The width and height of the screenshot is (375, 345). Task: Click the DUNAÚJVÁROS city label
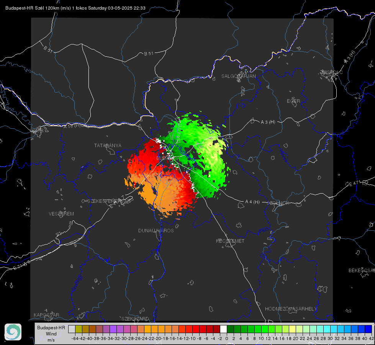pos(156,230)
